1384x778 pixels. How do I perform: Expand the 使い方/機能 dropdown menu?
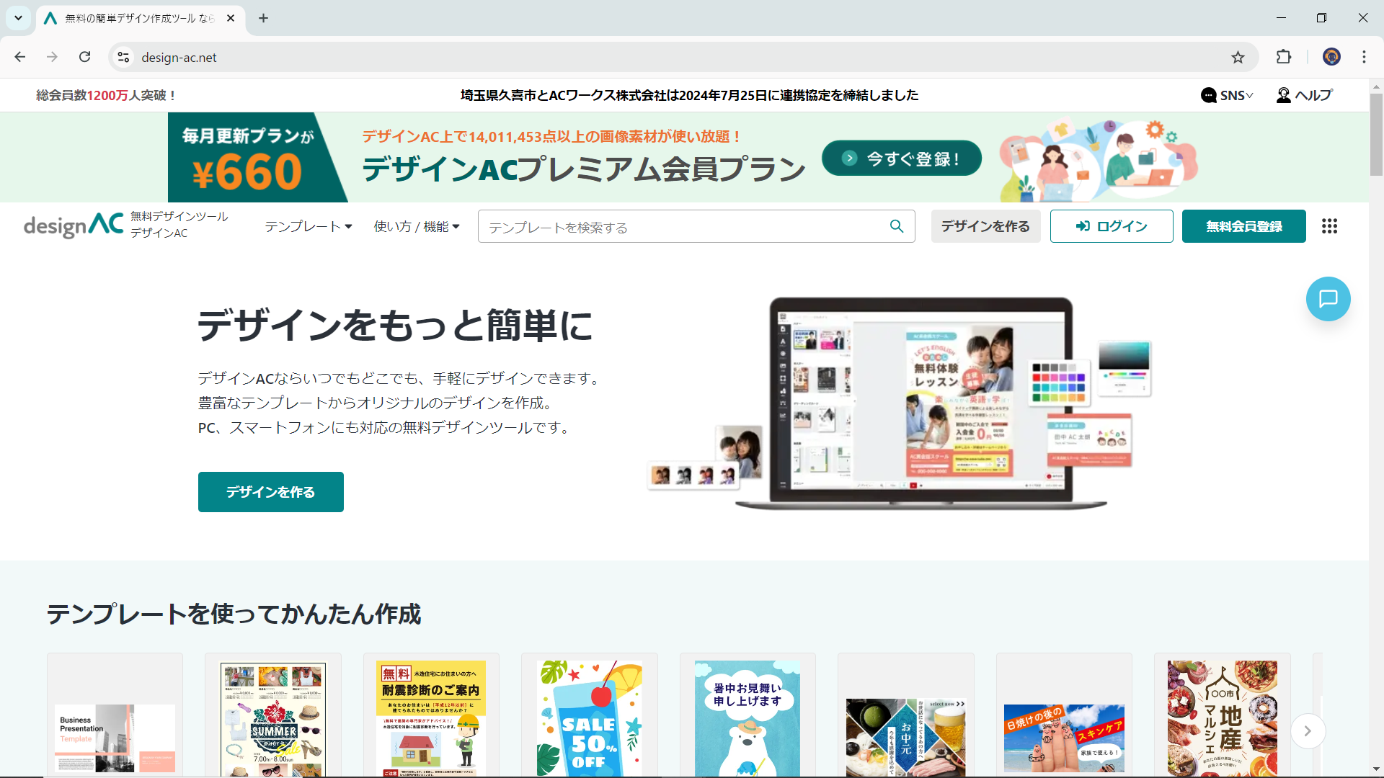[x=417, y=226]
